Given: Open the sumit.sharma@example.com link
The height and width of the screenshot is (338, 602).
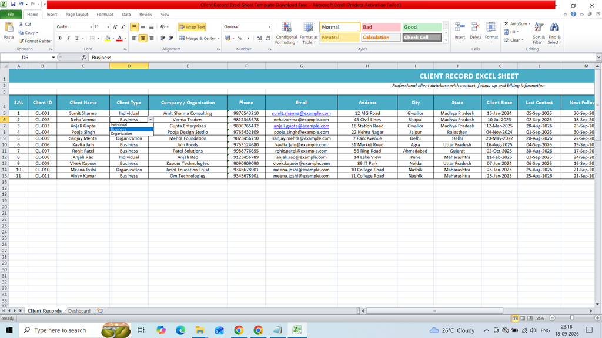Looking at the screenshot, I should click(301, 113).
